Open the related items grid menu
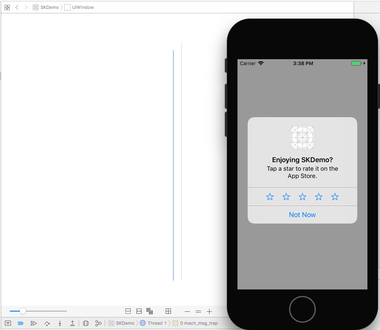 click(7, 7)
